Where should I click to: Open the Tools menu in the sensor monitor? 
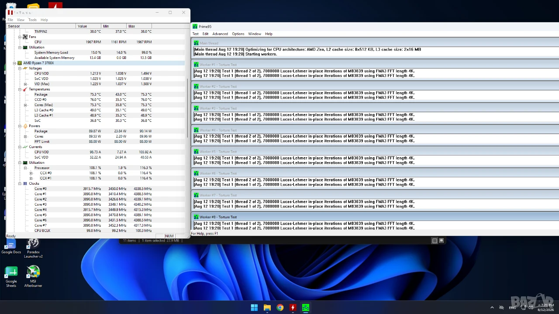pyautogui.click(x=32, y=20)
